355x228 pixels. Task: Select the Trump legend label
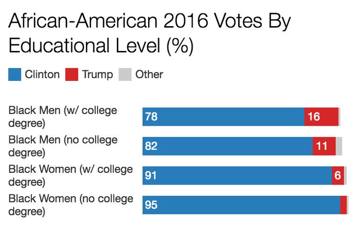click(97, 74)
